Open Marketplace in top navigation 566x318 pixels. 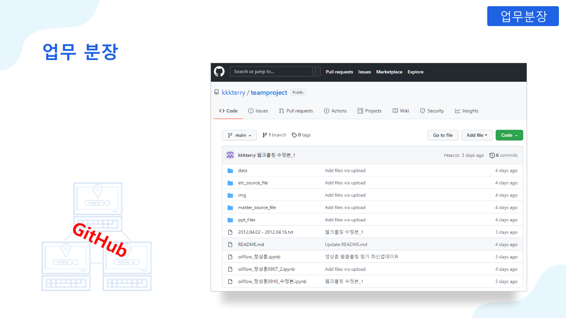[389, 72]
